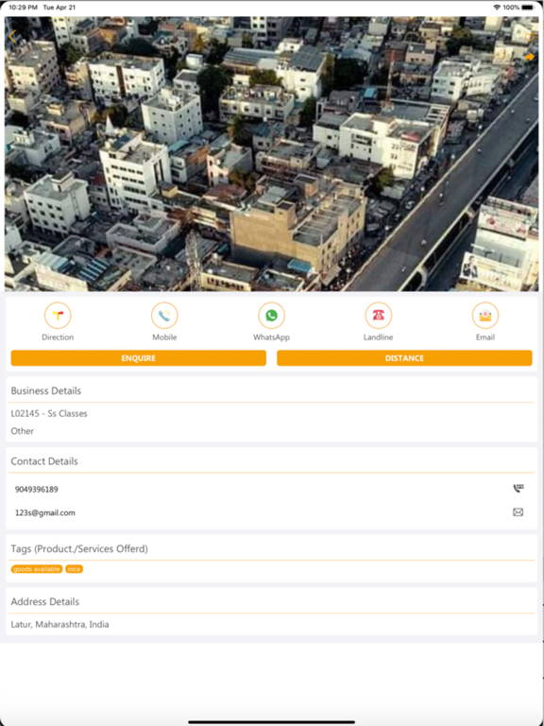Image resolution: width=544 pixels, height=726 pixels.
Task: Tap the 10:29 PM clock in status bar
Action: (23, 8)
